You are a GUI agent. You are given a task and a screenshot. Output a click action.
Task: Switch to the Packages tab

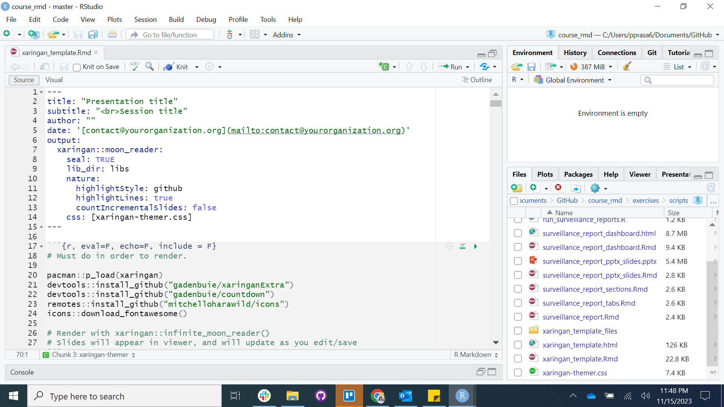[578, 174]
